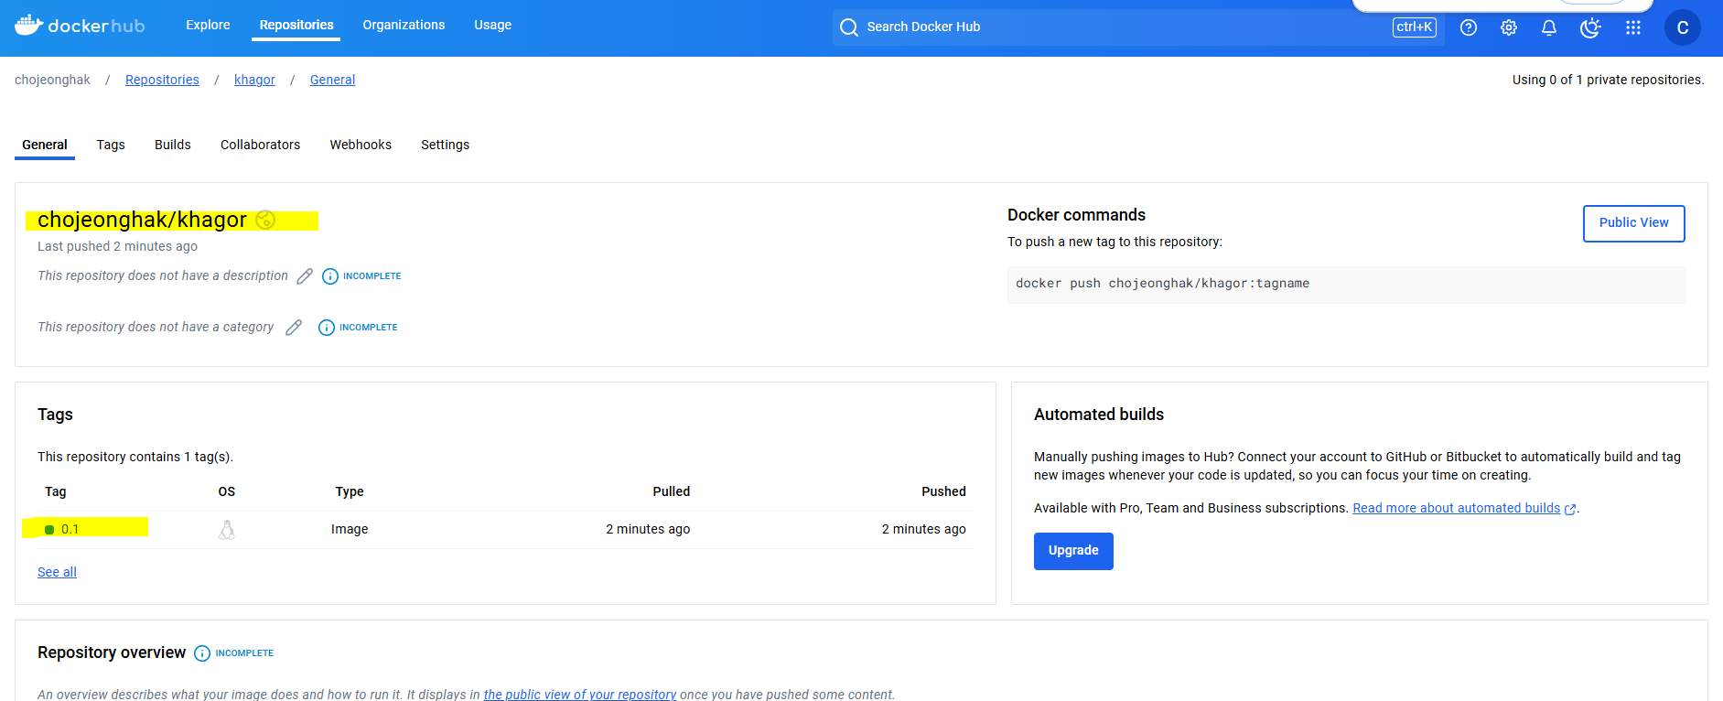Click the public globe icon beside khagor title

[265, 220]
